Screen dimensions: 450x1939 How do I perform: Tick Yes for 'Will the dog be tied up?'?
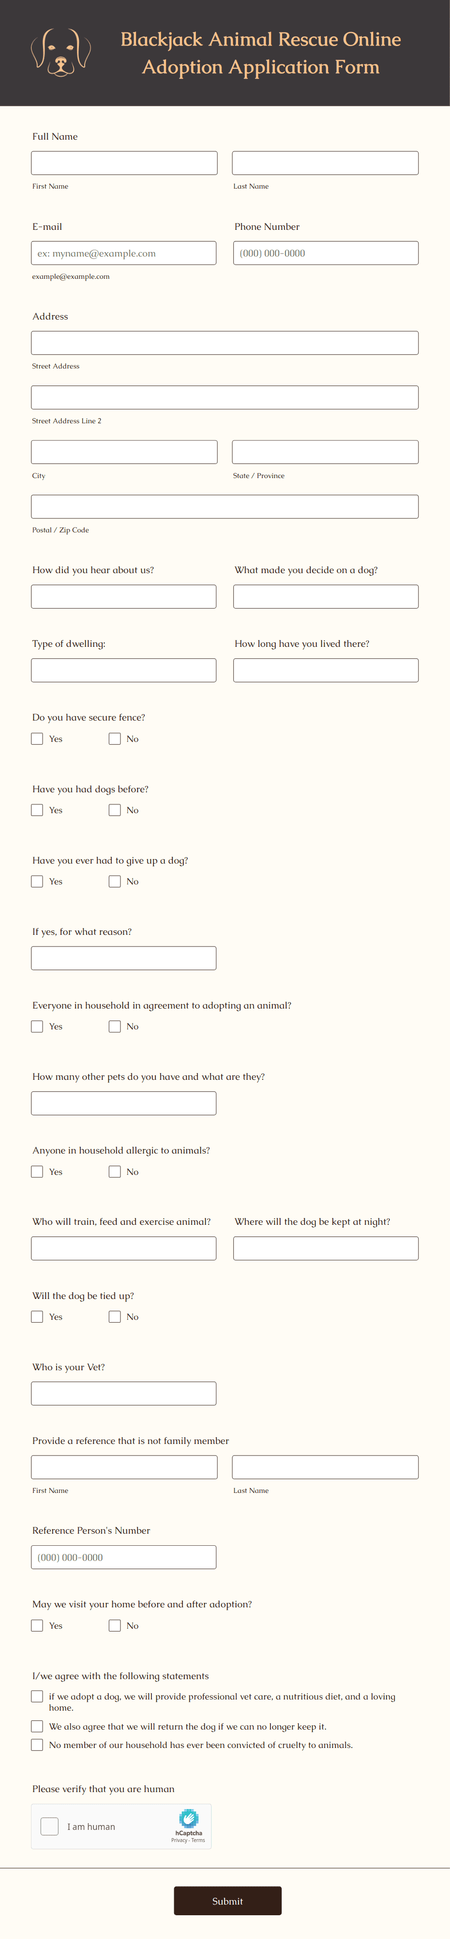click(x=37, y=1316)
